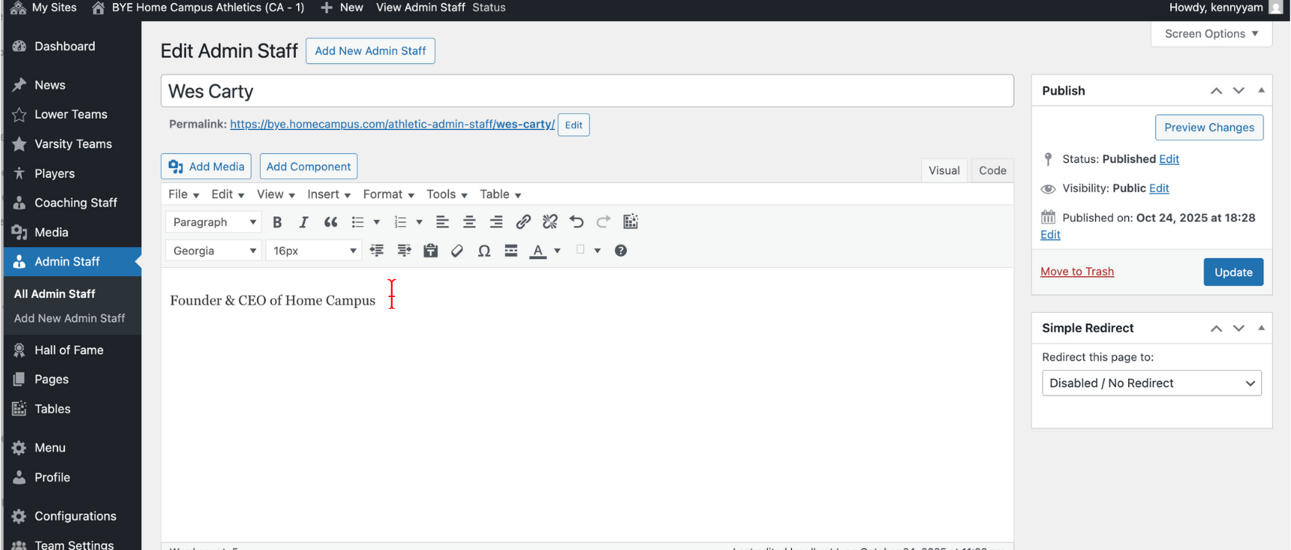This screenshot has width=1291, height=550.
Task: Click the clear formatting eraser icon
Action: (x=457, y=251)
